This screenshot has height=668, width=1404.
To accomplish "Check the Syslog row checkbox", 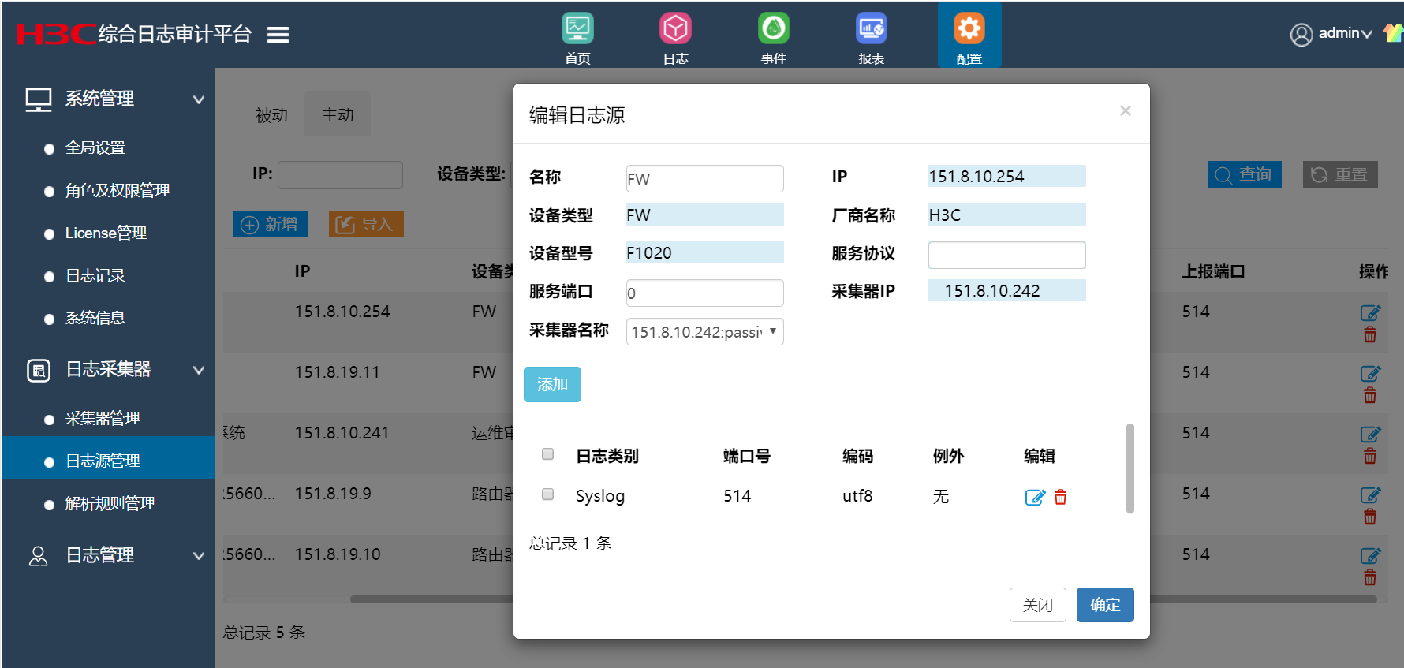I will pyautogui.click(x=548, y=494).
